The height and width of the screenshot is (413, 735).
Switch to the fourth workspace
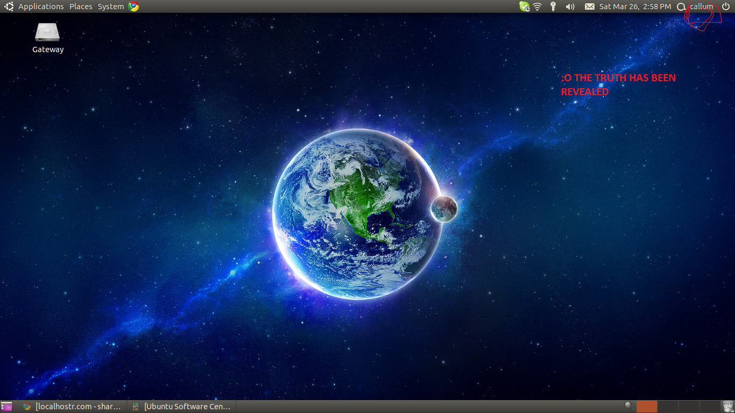coord(710,407)
